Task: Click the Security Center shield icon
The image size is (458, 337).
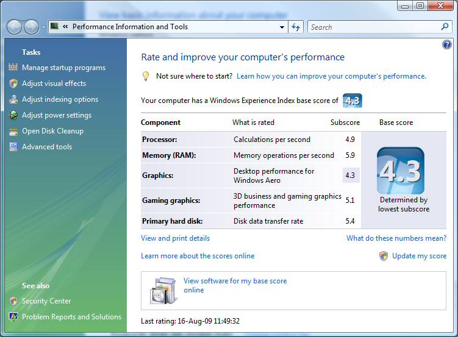Action: tap(13, 301)
